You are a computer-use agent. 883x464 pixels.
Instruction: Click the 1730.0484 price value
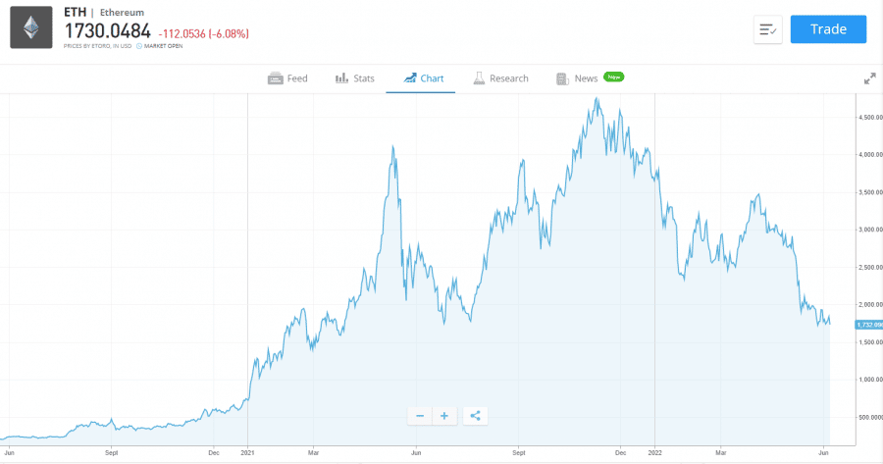point(108,32)
